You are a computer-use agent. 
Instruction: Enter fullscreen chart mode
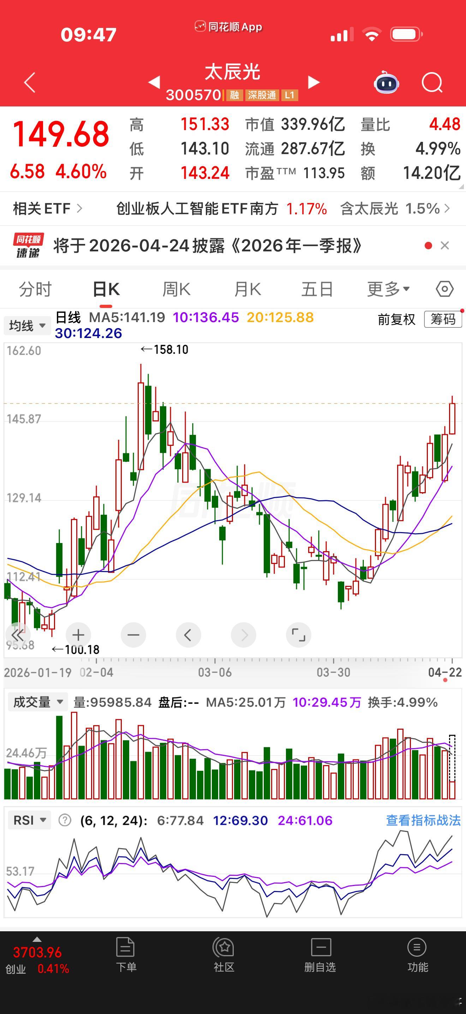click(x=299, y=635)
